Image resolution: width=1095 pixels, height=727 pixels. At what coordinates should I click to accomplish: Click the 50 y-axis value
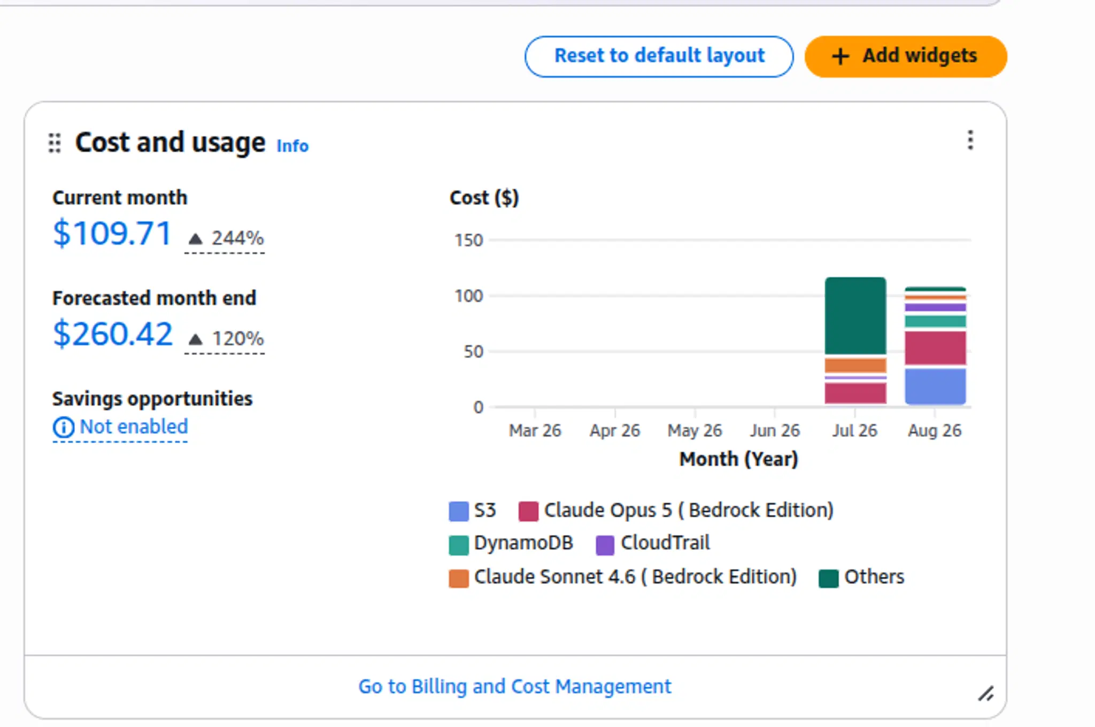click(x=474, y=352)
